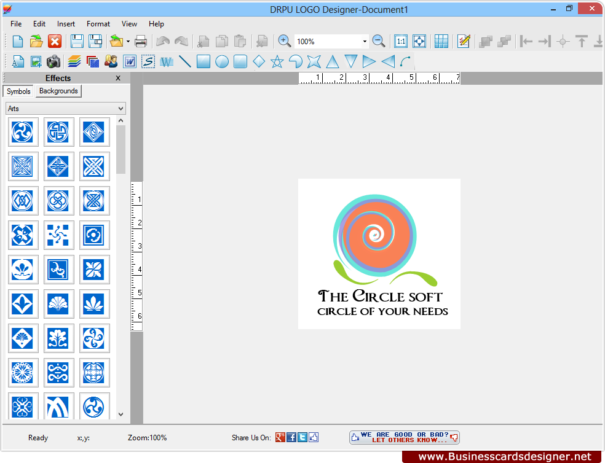
Task: Select the Diamond shape tool
Action: point(259,61)
